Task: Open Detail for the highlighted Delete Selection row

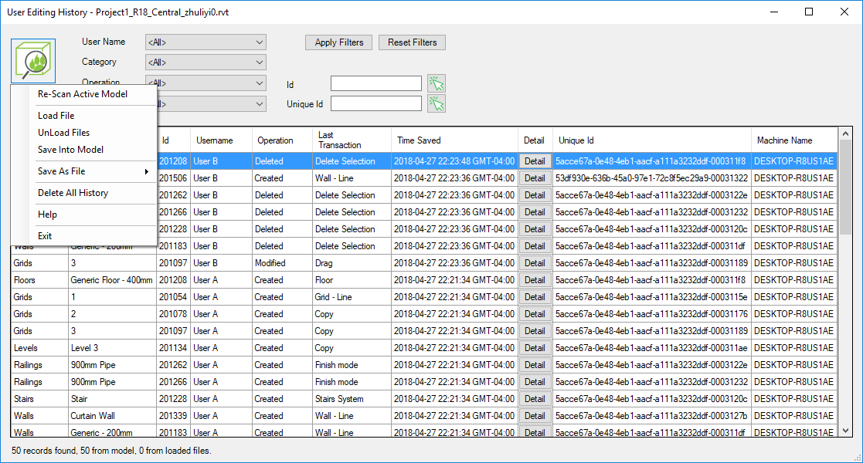Action: click(x=535, y=161)
